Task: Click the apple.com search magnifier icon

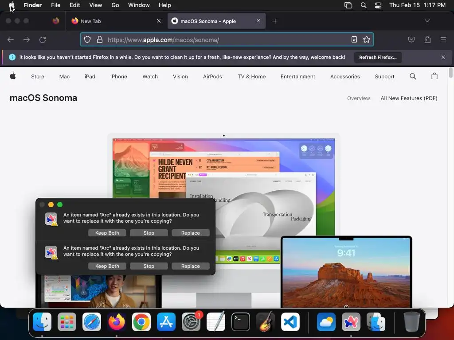Action: tap(413, 76)
